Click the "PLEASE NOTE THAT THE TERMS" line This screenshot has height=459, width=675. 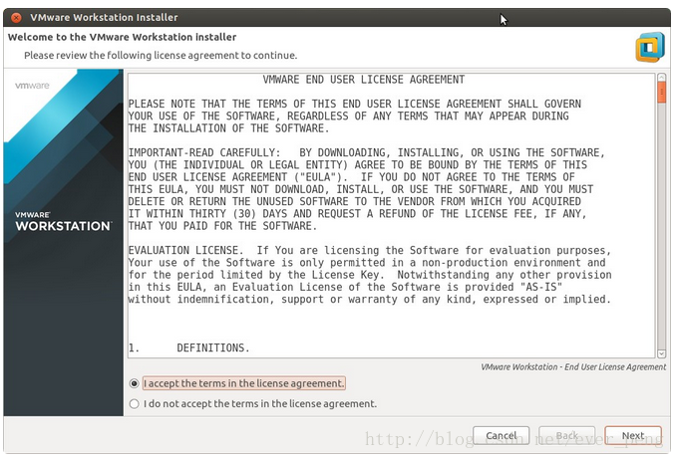pyautogui.click(x=355, y=104)
